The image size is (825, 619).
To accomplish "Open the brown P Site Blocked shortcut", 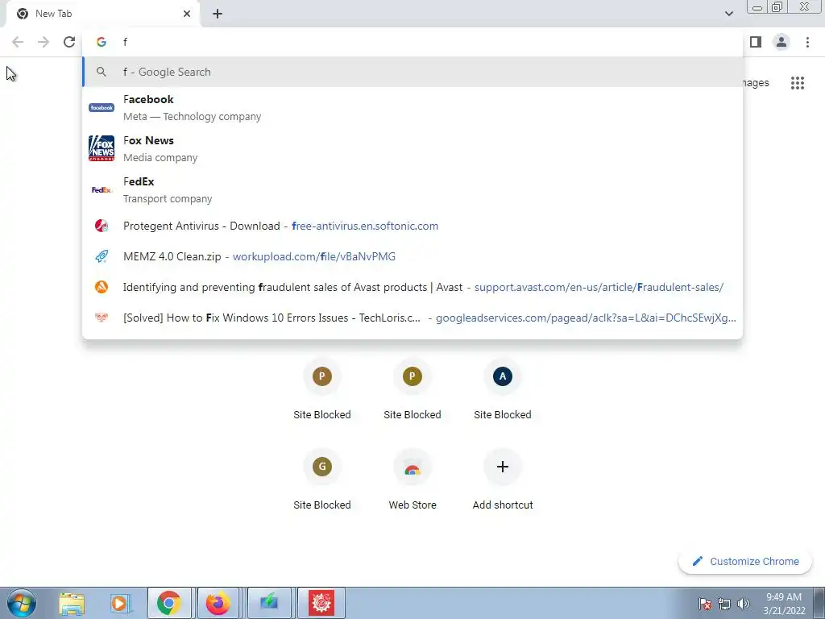I will click(322, 389).
